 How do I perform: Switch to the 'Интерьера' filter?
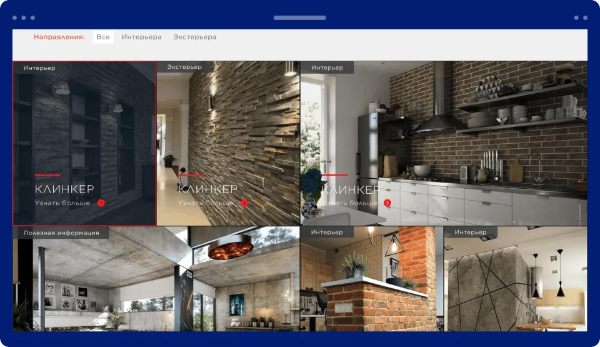click(141, 37)
